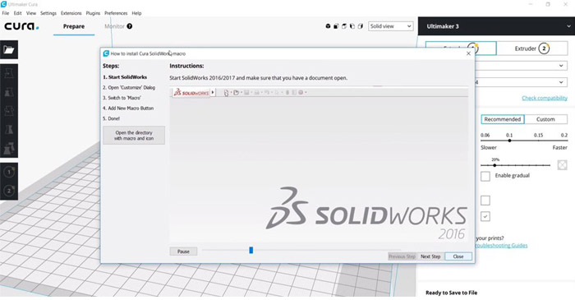Screen dimensions: 575x300
Task: Switch camera to 3D view icon
Action: (x=328, y=26)
